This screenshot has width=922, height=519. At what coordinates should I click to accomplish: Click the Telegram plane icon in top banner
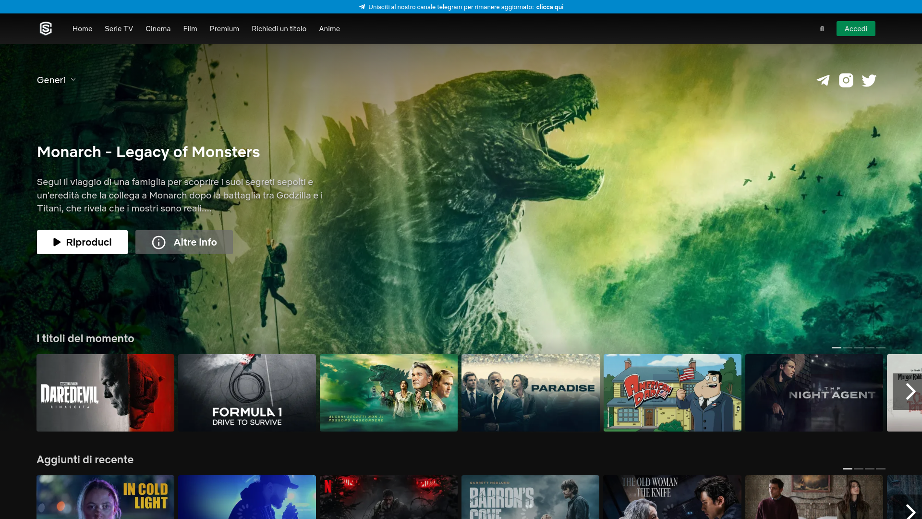pos(362,7)
